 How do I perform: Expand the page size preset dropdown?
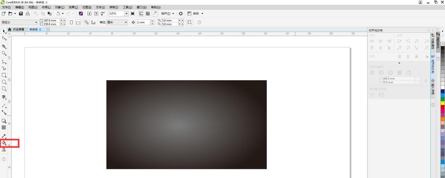tap(36, 22)
